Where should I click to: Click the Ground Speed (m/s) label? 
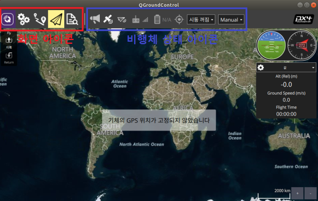(286, 93)
